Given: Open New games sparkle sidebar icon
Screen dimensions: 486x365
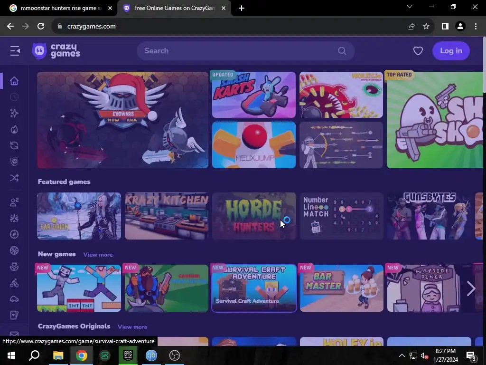Looking at the screenshot, I should tap(14, 113).
